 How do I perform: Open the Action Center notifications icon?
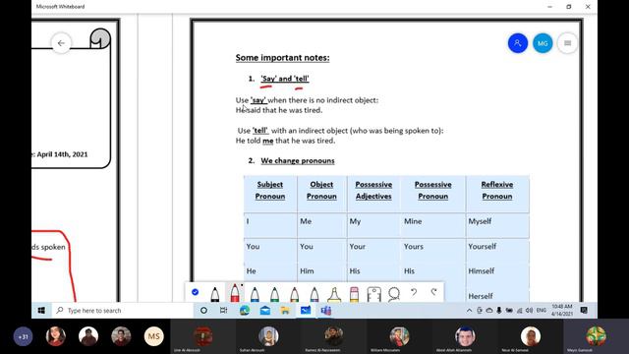[584, 311]
